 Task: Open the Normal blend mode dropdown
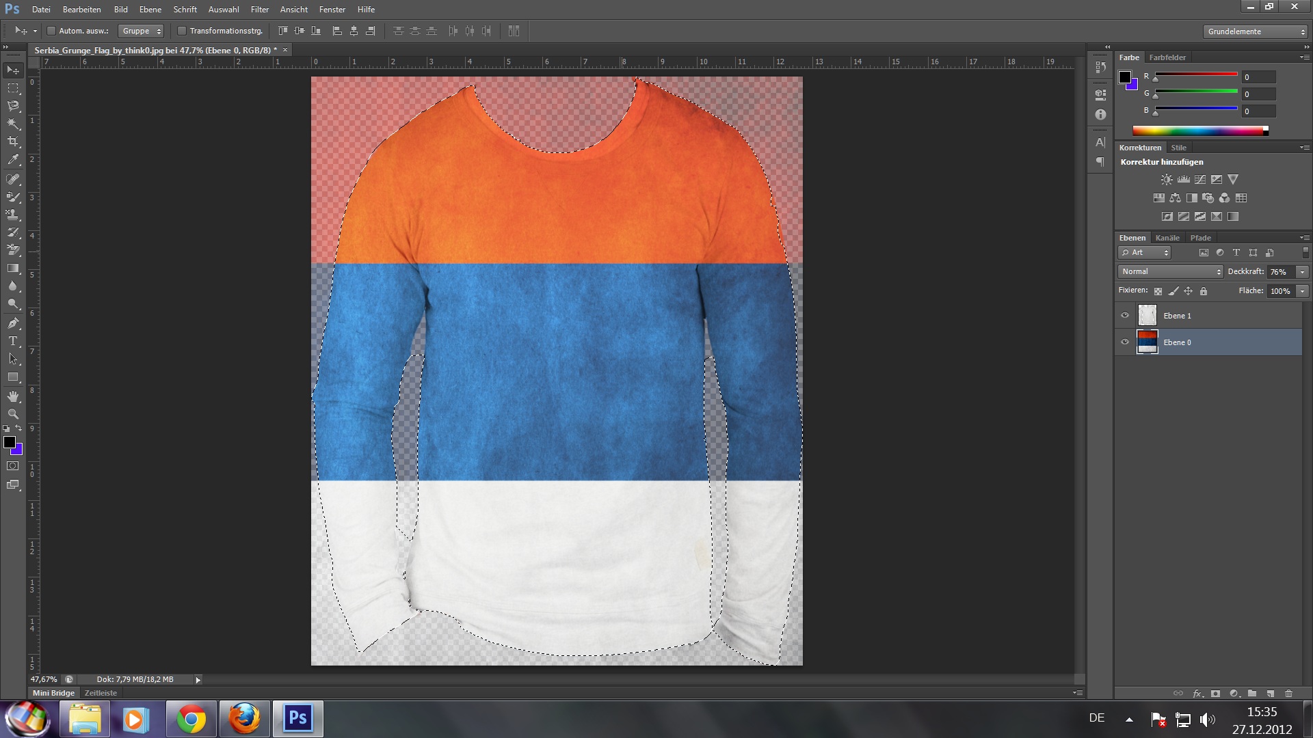coord(1171,272)
